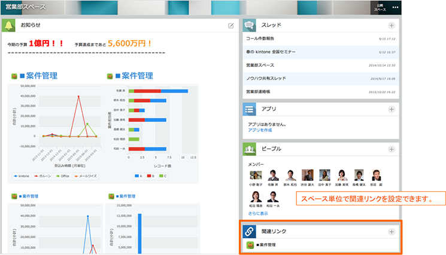Open profile photo of 鈴木 拓也
The width and height of the screenshot is (446, 255).
coord(290,176)
